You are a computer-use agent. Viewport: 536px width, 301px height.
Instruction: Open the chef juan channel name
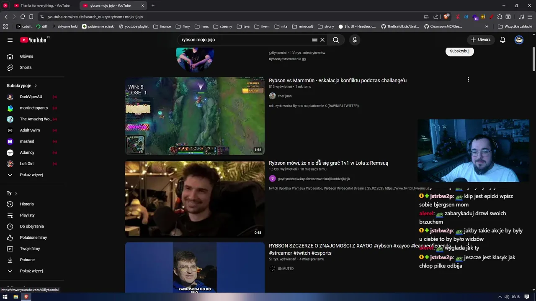(x=285, y=96)
